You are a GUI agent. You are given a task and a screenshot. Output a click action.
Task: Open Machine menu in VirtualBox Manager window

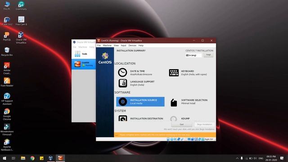tap(83, 47)
